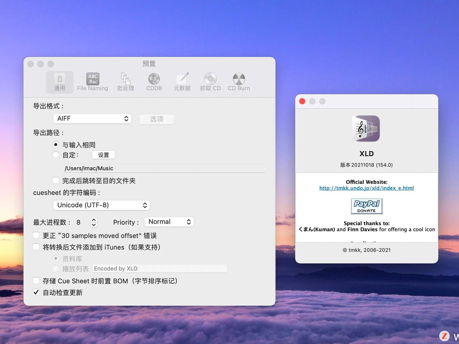459x344 pixels.
Task: Enable the 更正 "30 samples moved offset" 错误 checkbox
Action: [36, 235]
